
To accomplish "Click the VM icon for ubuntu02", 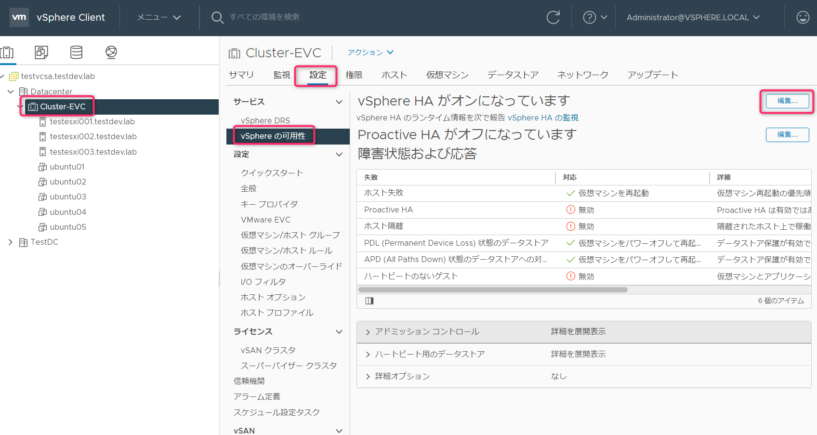I will 43,182.
